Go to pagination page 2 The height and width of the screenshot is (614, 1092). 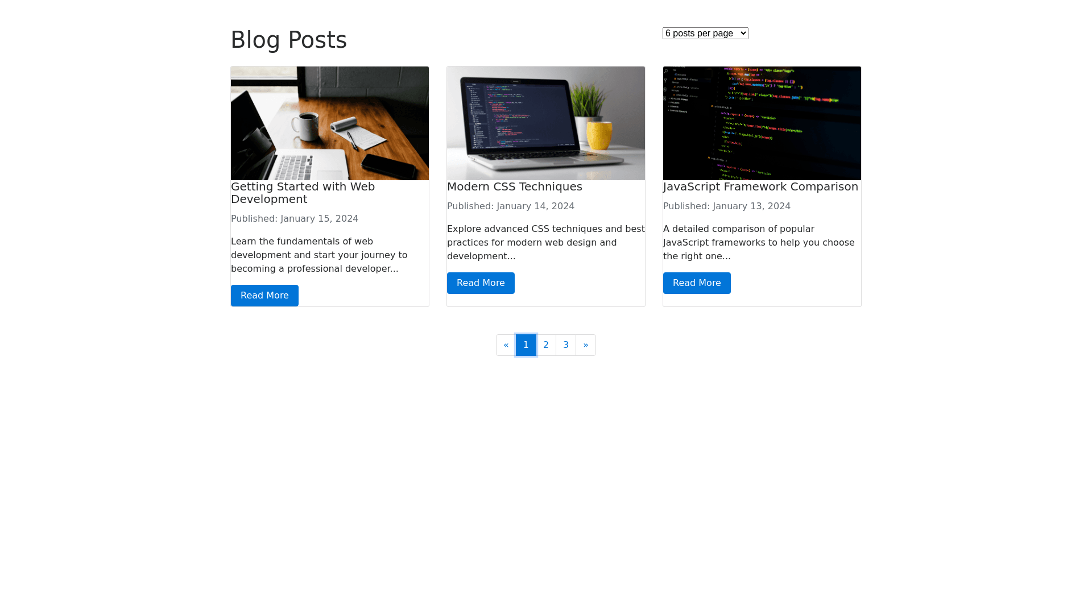[546, 345]
